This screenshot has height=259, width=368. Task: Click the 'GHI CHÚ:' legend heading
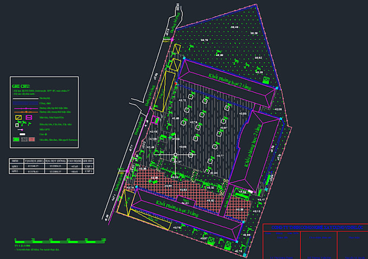point(21,86)
